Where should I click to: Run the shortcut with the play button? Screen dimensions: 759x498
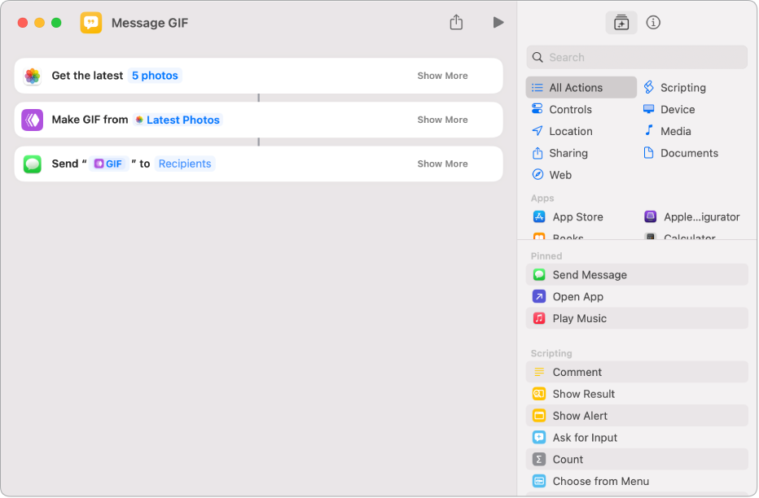click(x=498, y=22)
